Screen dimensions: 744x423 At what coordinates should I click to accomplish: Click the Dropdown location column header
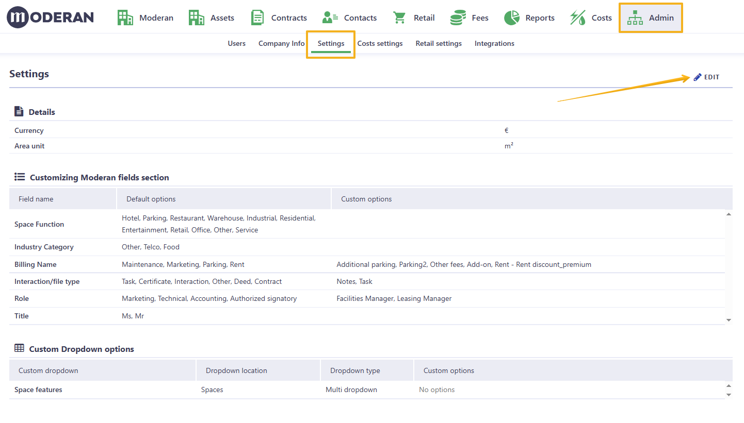(258, 370)
